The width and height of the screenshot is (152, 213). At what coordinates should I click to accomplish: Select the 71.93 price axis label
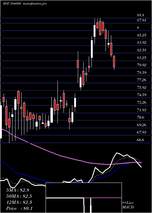[x=142, y=110]
